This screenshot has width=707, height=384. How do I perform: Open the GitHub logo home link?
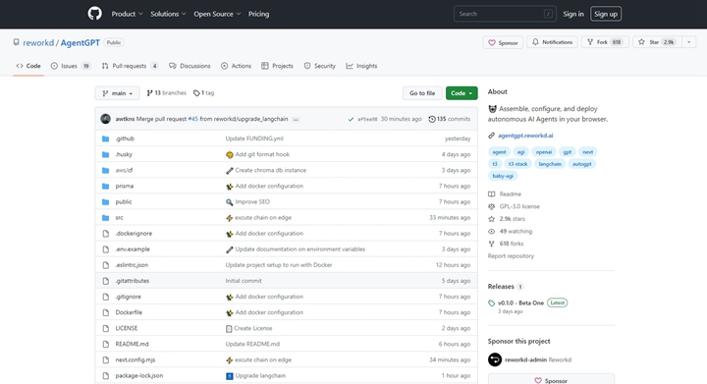[x=94, y=14]
